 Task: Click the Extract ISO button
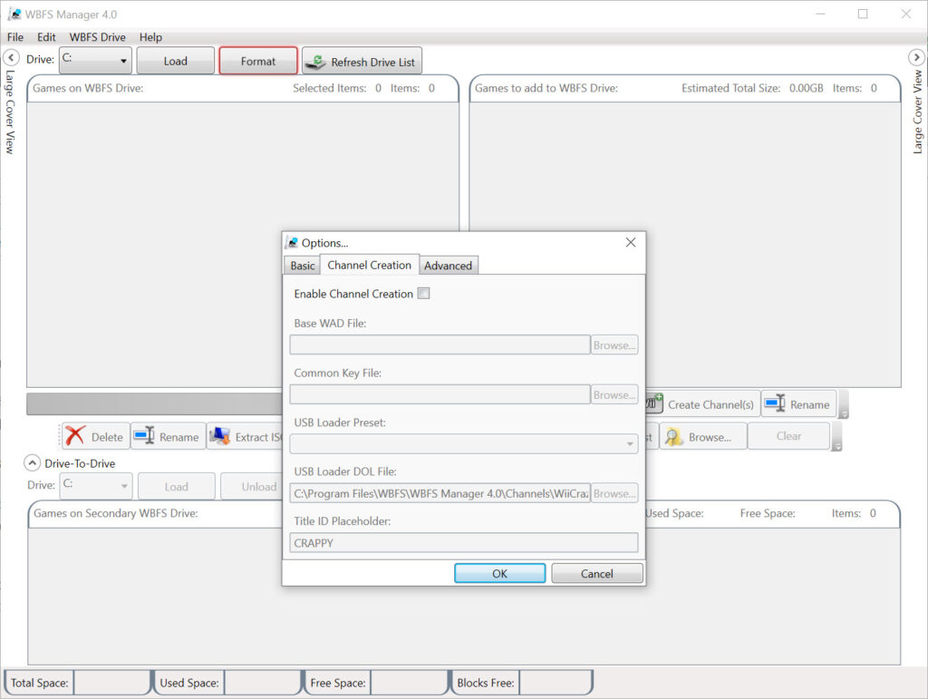point(245,437)
